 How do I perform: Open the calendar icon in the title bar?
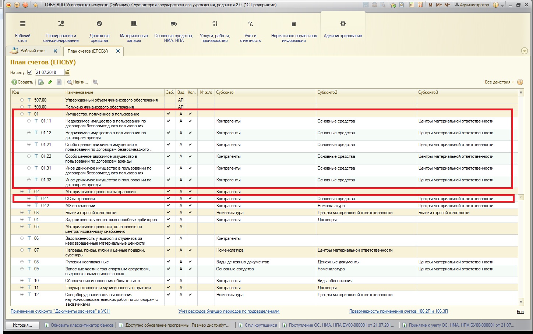click(x=420, y=5)
